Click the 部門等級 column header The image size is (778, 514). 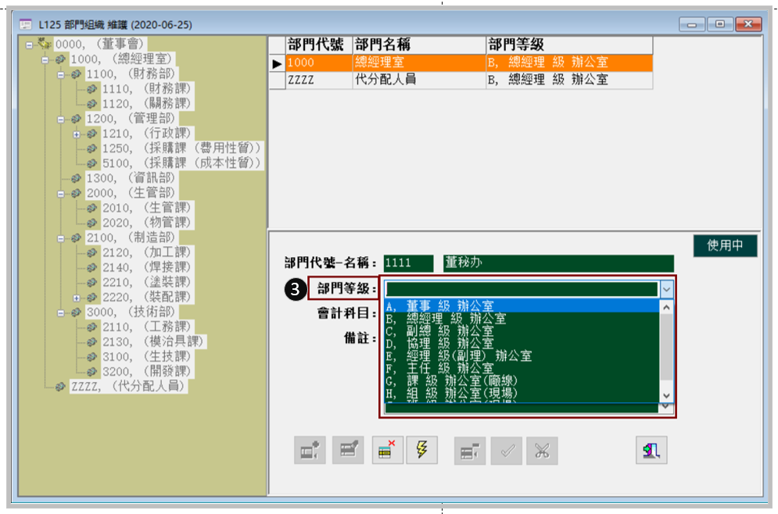(x=569, y=45)
